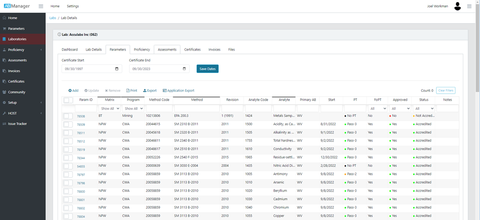Check the row for Param ID 78509

pos(68,124)
